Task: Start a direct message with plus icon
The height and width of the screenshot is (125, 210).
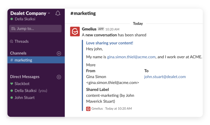Action: pos(59,77)
